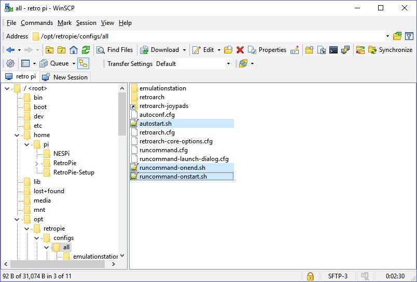Click the Find Files button
This screenshot has height=282, width=417.
coord(115,50)
